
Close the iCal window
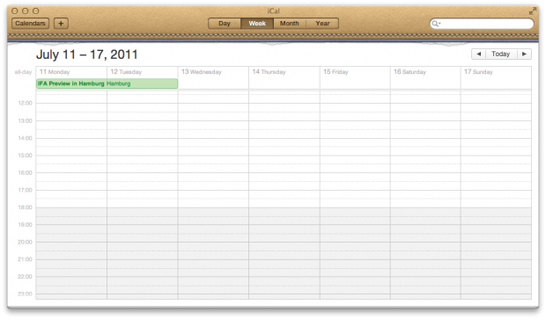15,11
